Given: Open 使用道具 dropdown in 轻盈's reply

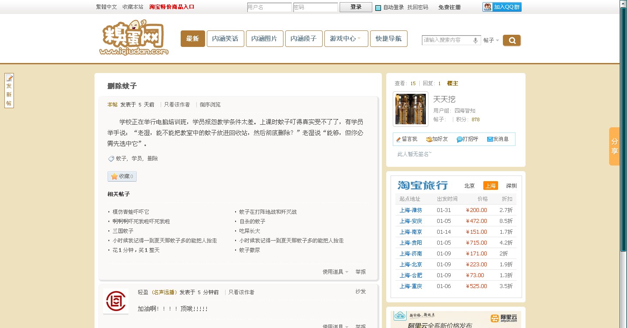Looking at the screenshot, I should 335,326.
